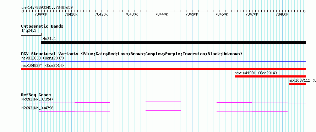The width and height of the screenshot is (316, 132).
Task: Click the white 14q24.3 band box
Action: (31, 34)
